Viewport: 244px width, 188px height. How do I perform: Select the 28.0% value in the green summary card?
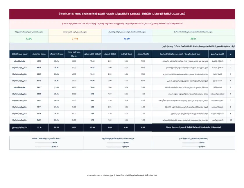(193, 39)
